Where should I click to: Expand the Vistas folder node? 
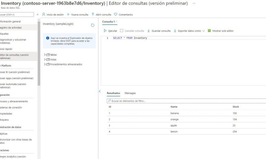pyautogui.click(x=45, y=59)
